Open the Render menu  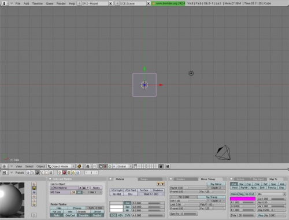[x=61, y=3]
